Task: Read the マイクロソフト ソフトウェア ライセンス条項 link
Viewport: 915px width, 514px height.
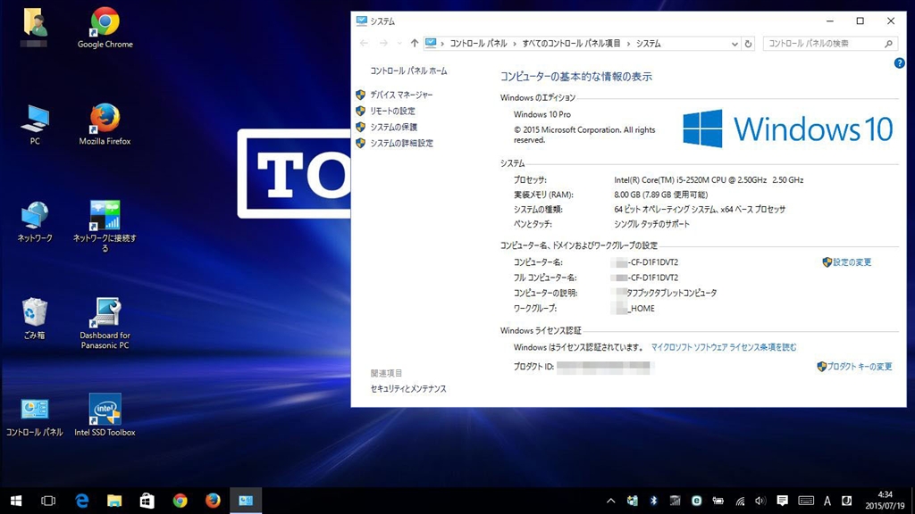Action: [x=724, y=347]
